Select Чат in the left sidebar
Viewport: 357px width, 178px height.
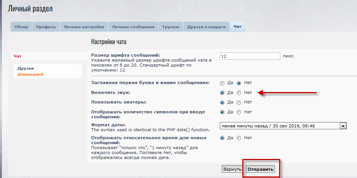point(17,56)
